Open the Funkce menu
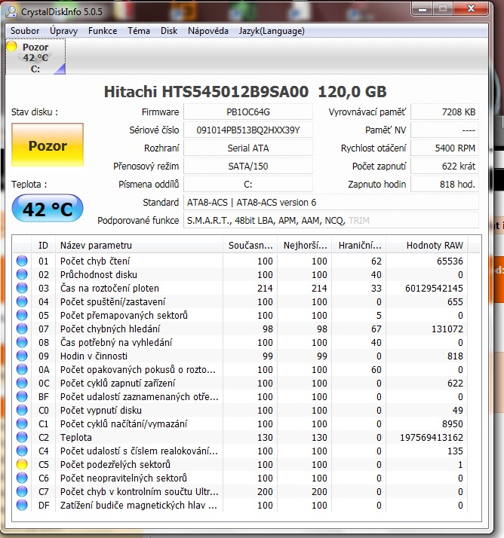 (x=103, y=31)
